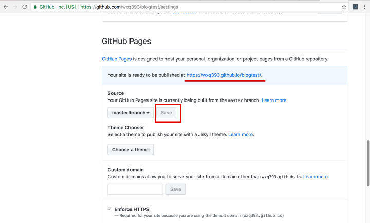Focus the Custom domain text field
Screen dimensions: 370x223
tap(135, 189)
